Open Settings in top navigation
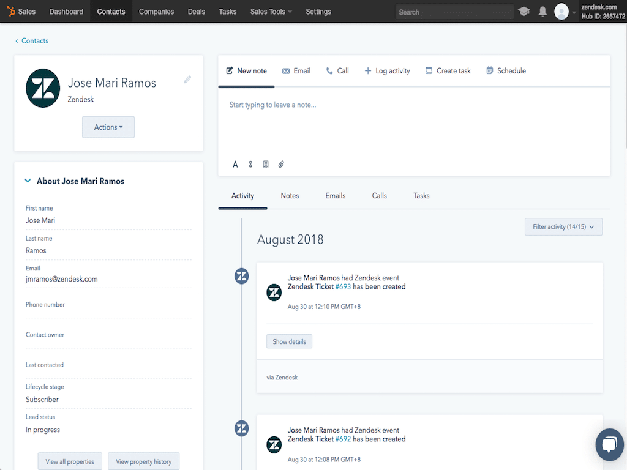Viewport: 627px width, 470px height. coord(318,12)
